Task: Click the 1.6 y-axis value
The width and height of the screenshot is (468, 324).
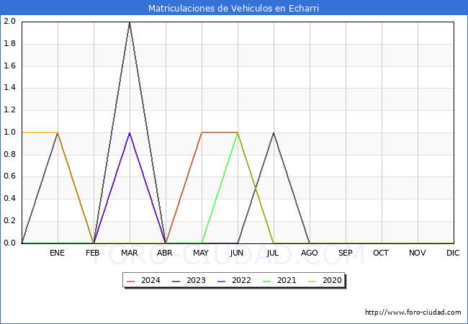Action: [9, 66]
